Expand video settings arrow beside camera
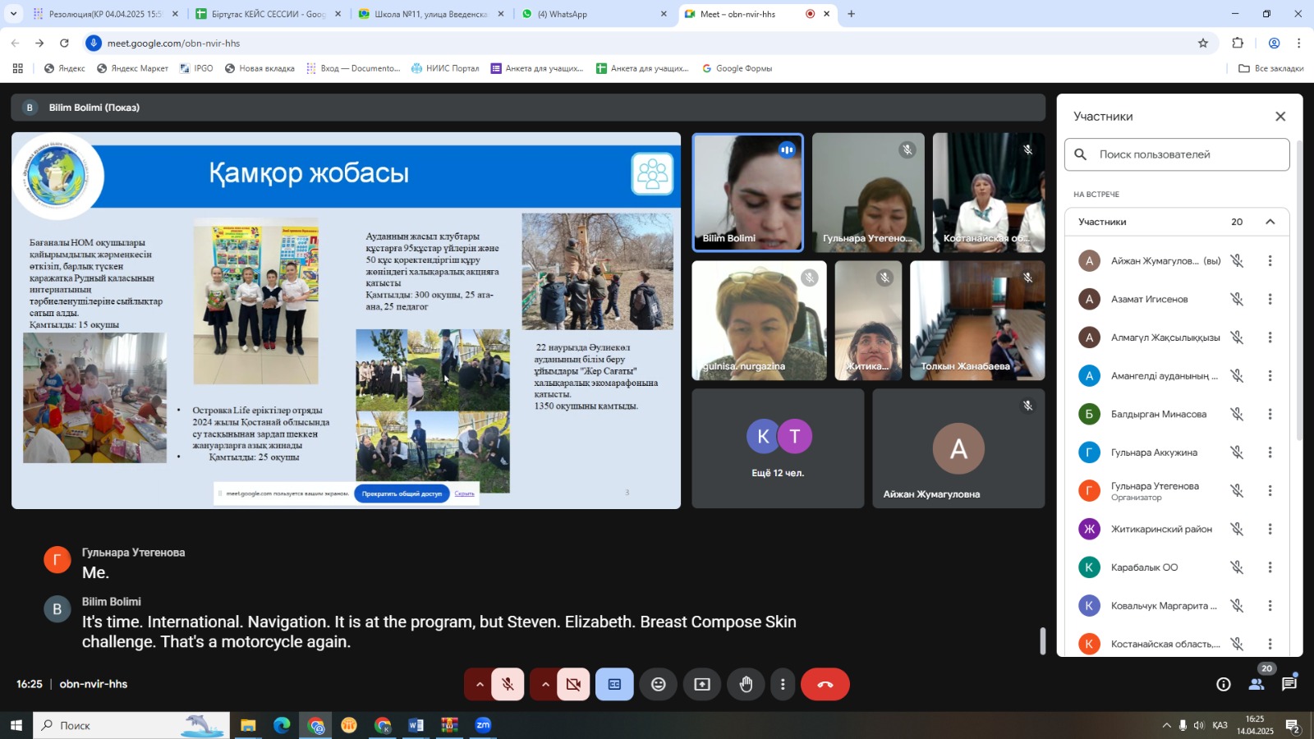This screenshot has width=1314, height=739. [545, 684]
